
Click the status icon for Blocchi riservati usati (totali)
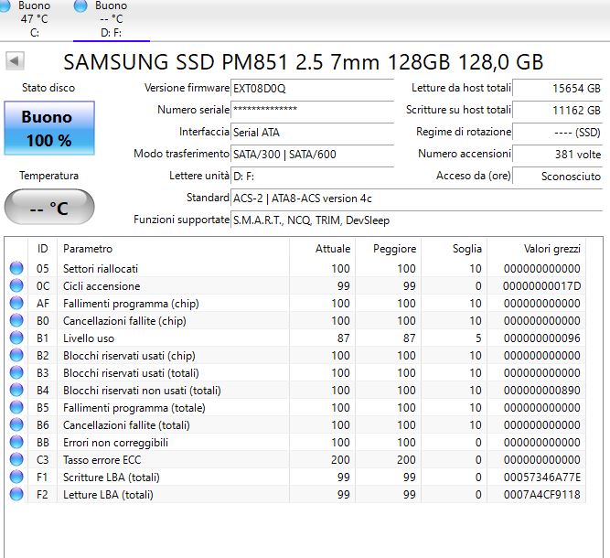16,372
